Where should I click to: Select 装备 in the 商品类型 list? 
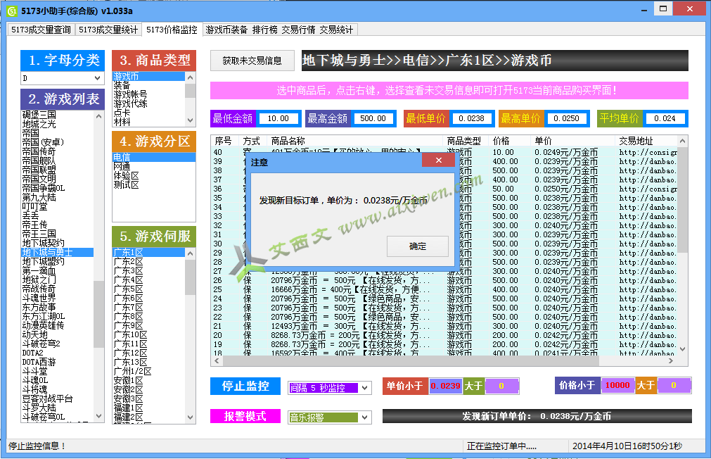(148, 85)
